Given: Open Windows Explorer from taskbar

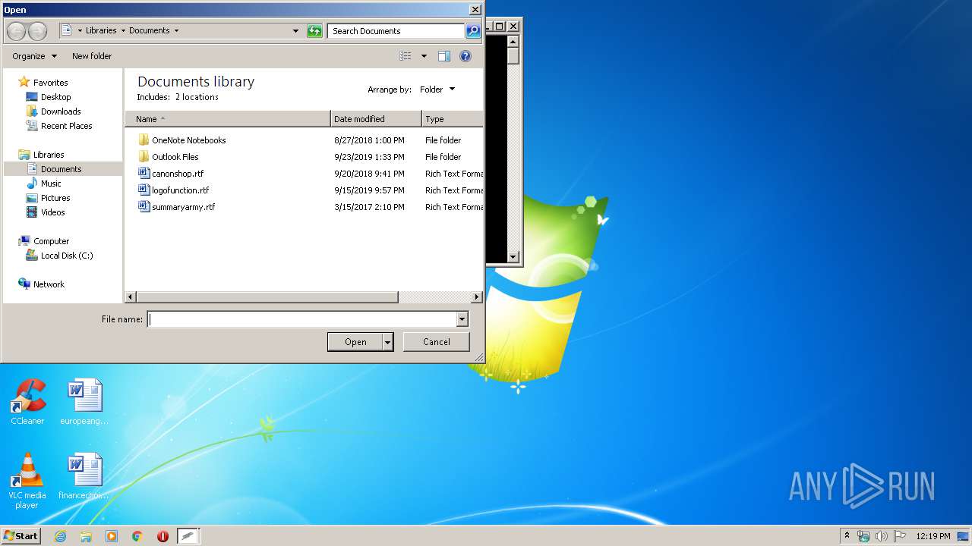Looking at the screenshot, I should (x=86, y=536).
